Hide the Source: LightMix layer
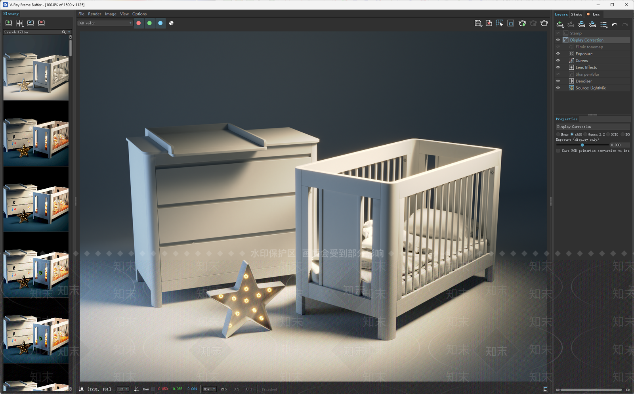The width and height of the screenshot is (634, 394). 558,88
